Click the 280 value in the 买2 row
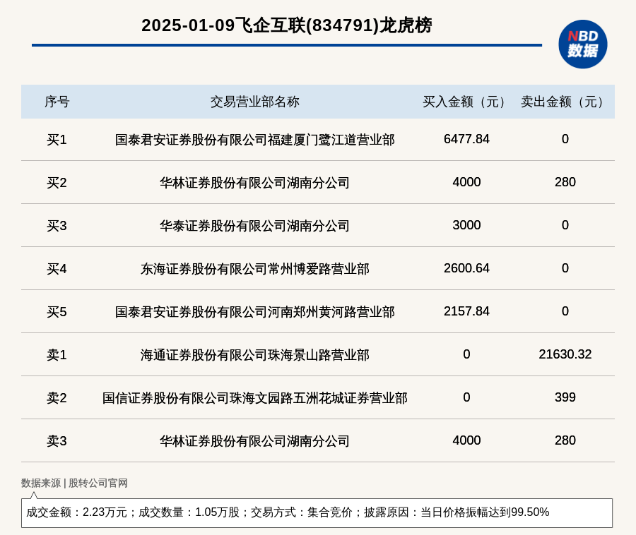The height and width of the screenshot is (535, 636). pyautogui.click(x=565, y=182)
